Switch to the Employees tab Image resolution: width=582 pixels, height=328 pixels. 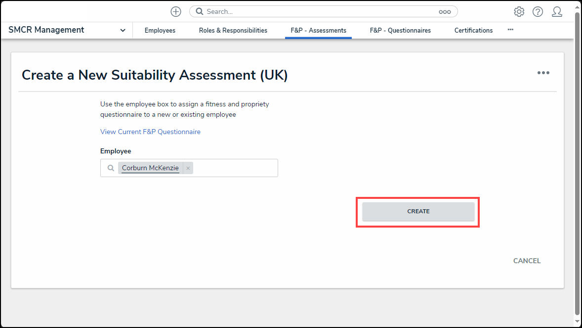[160, 30]
